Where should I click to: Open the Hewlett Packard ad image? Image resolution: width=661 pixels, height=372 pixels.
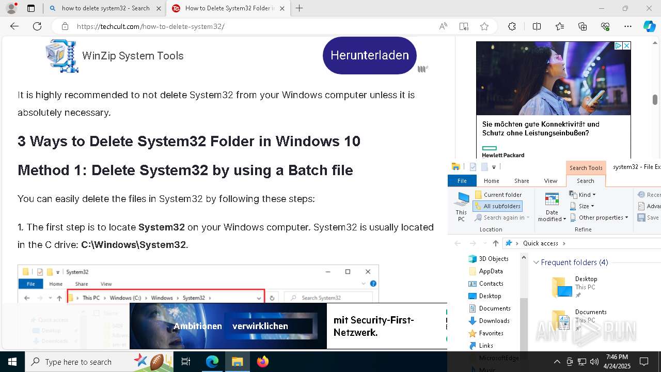coord(553,79)
